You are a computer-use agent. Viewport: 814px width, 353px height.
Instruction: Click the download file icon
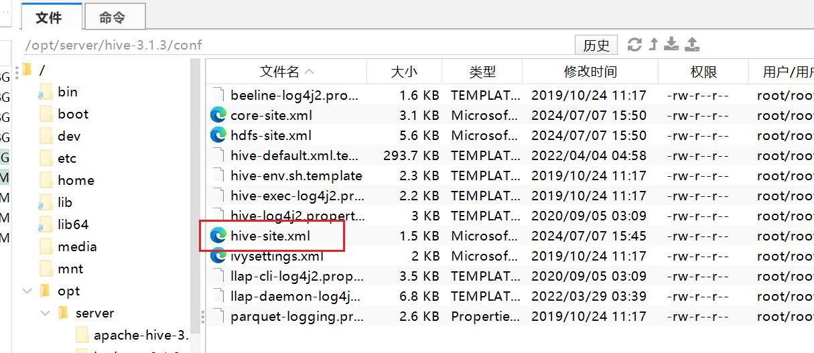coord(671,45)
